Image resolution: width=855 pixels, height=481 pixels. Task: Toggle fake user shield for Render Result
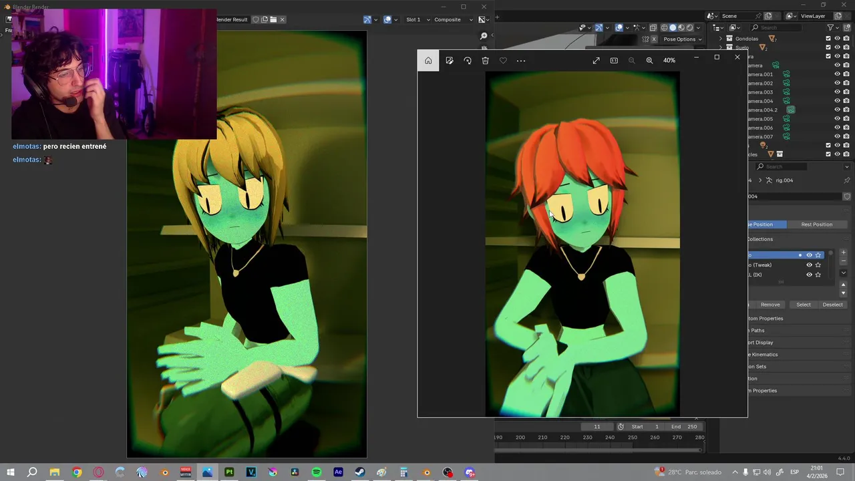click(x=256, y=19)
